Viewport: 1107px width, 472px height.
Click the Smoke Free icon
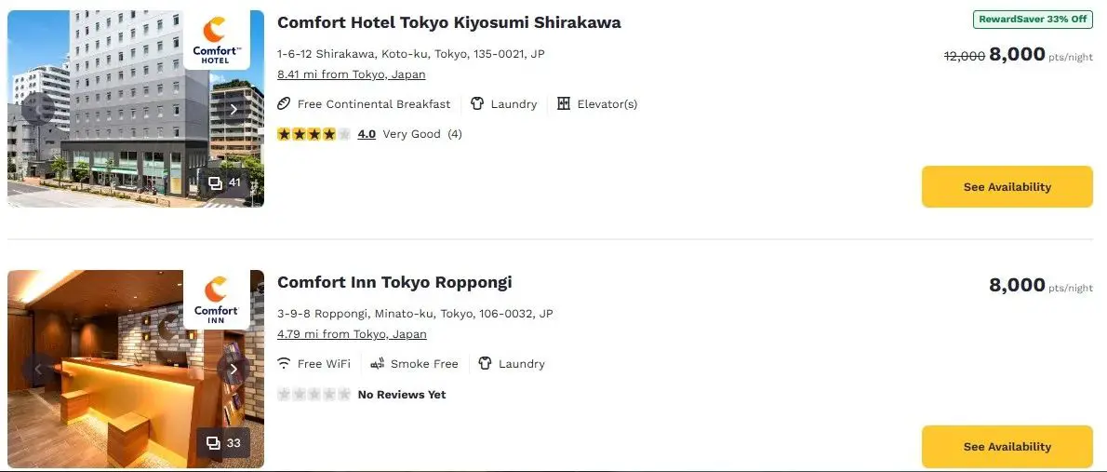pyautogui.click(x=378, y=364)
